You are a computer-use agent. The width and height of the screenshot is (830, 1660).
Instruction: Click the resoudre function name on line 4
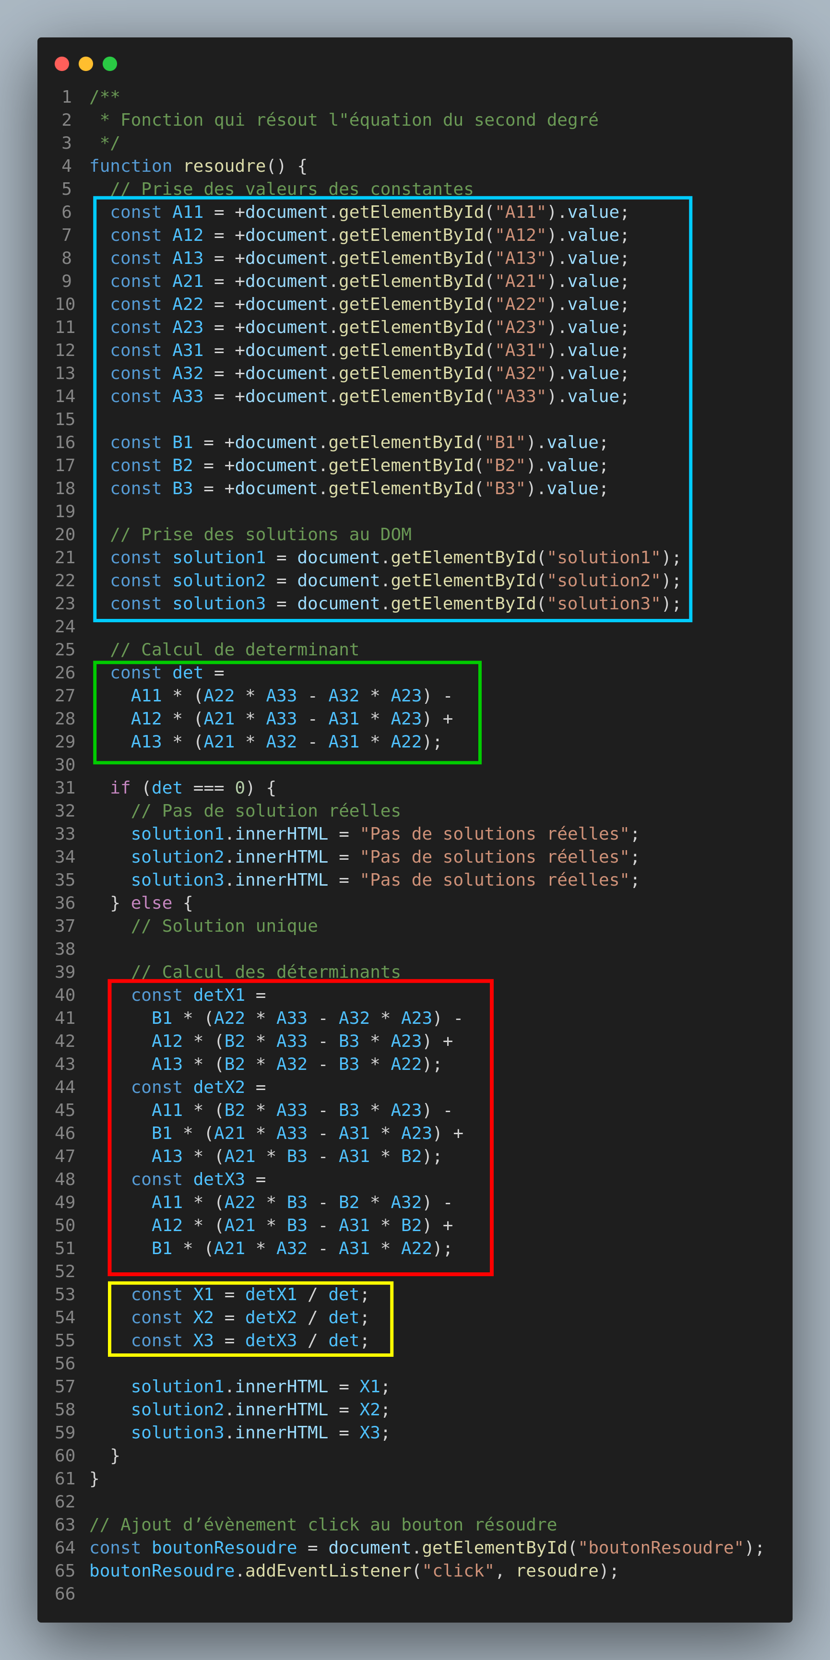point(224,166)
